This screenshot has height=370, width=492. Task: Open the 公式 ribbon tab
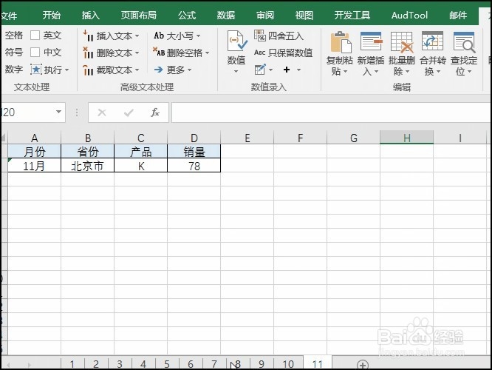(x=187, y=15)
